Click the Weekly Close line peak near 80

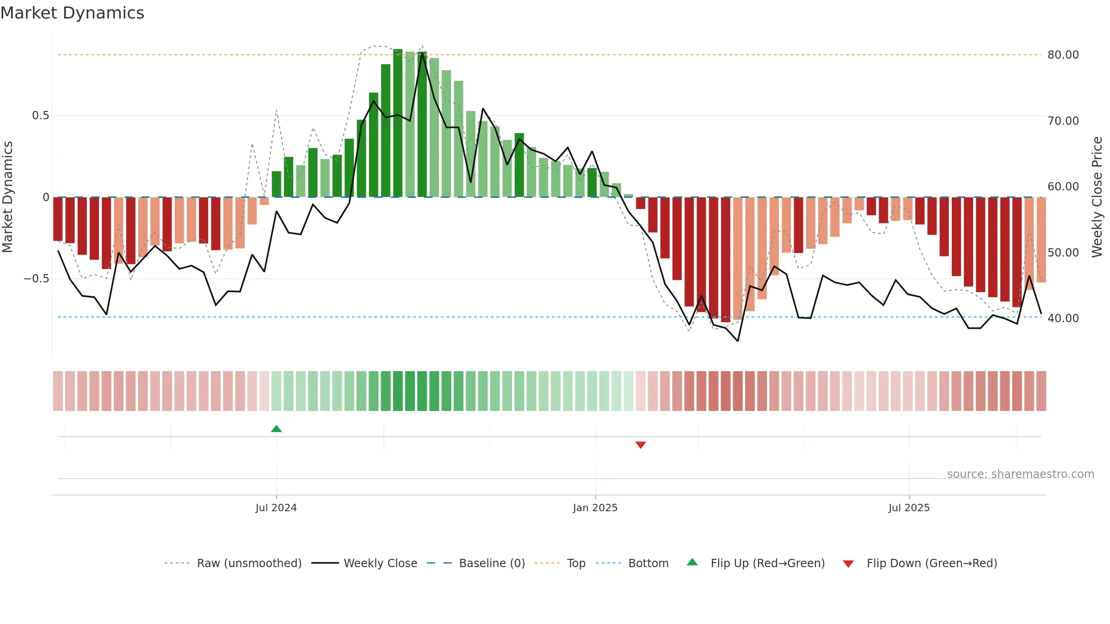click(422, 54)
